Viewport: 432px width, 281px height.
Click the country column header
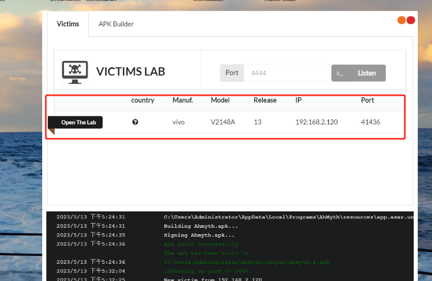pos(142,100)
